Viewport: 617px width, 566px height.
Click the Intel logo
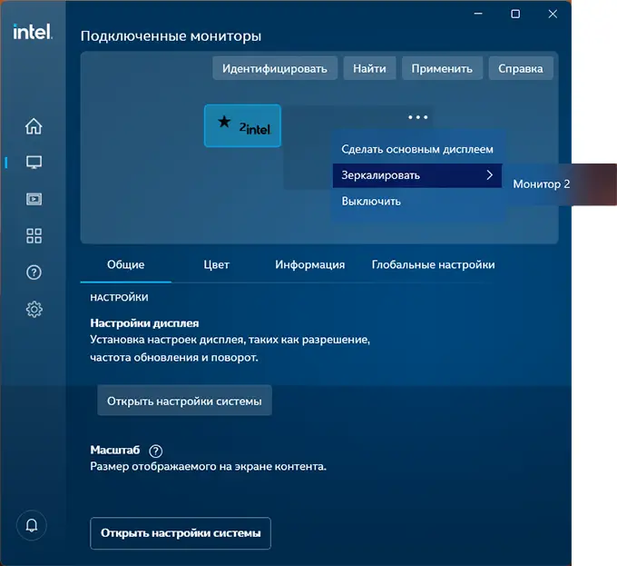click(33, 32)
